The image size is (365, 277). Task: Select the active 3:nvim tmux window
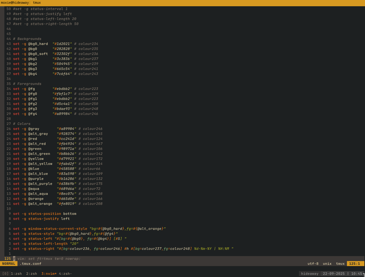tap(49, 274)
